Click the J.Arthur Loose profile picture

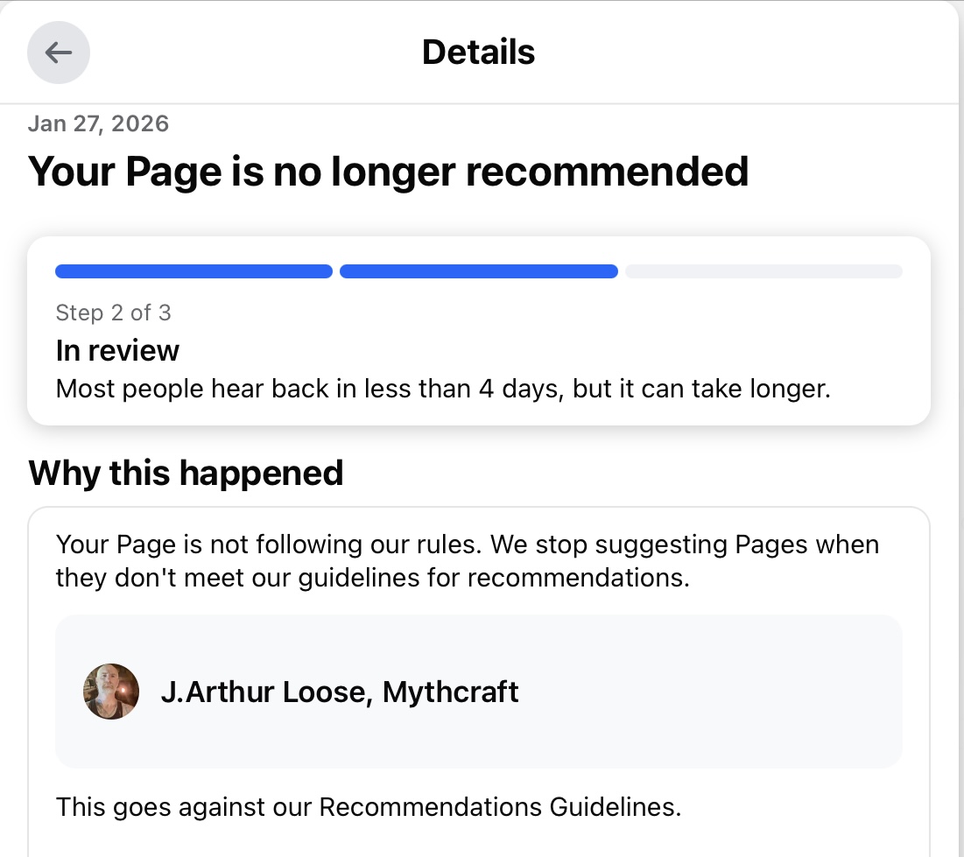tap(111, 692)
